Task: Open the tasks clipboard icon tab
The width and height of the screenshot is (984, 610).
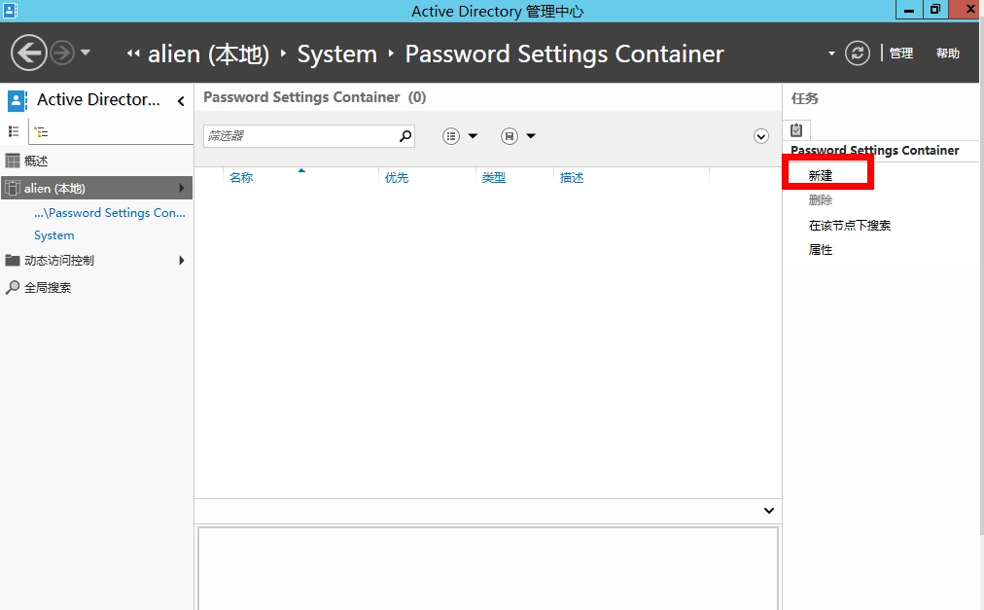Action: coord(796,130)
